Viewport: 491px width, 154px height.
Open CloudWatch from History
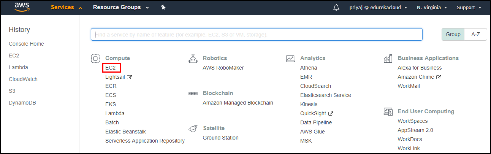pyautogui.click(x=23, y=79)
